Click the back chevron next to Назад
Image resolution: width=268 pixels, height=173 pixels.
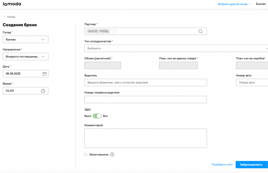click(x=5, y=17)
